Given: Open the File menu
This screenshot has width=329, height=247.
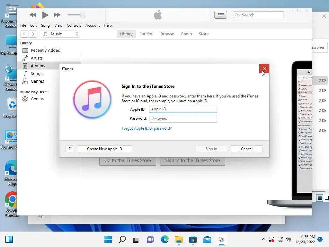Looking at the screenshot, I should tap(23, 25).
